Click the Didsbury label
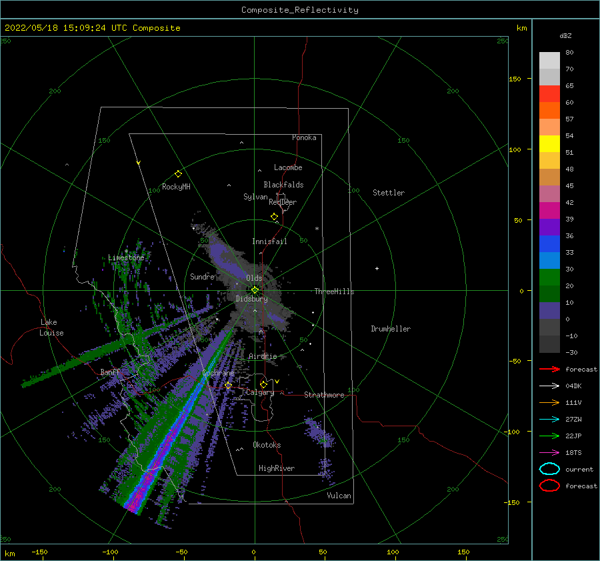This screenshot has width=600, height=561. click(x=252, y=299)
